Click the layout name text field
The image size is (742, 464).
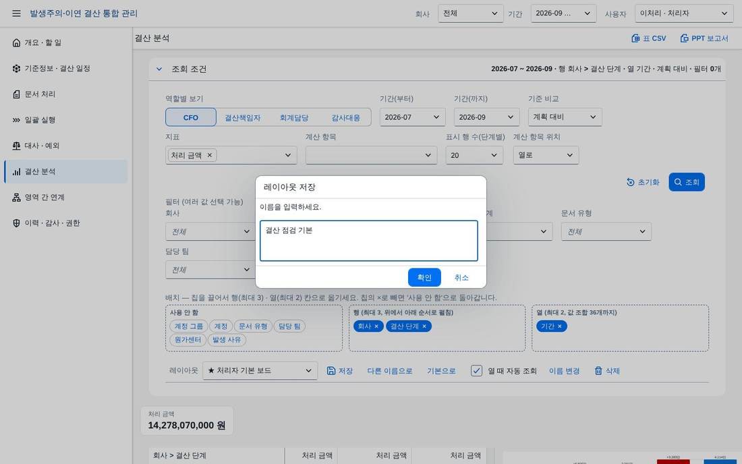(x=368, y=240)
